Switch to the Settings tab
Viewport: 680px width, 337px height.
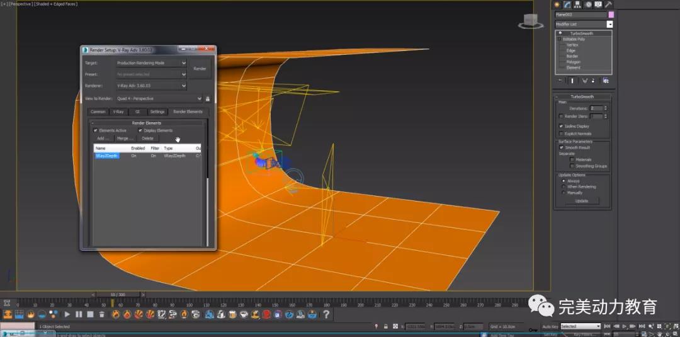(157, 111)
